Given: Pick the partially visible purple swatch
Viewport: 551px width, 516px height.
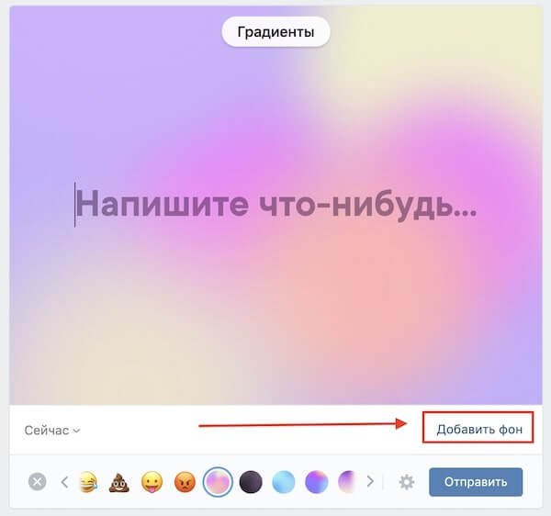Looking at the screenshot, I should coord(347,482).
